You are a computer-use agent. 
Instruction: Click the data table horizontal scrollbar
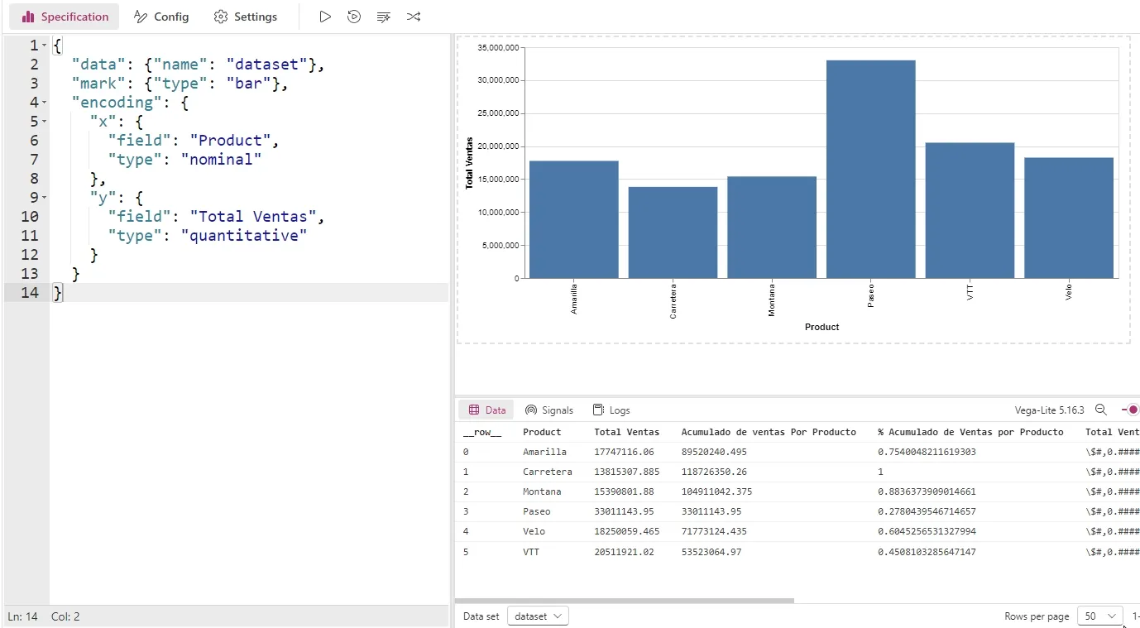(625, 601)
